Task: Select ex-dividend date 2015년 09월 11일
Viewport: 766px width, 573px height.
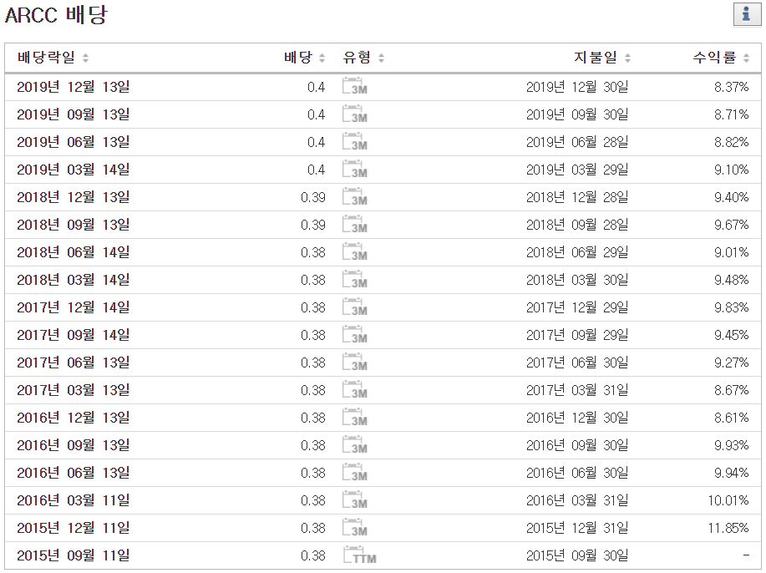Action: click(x=74, y=555)
